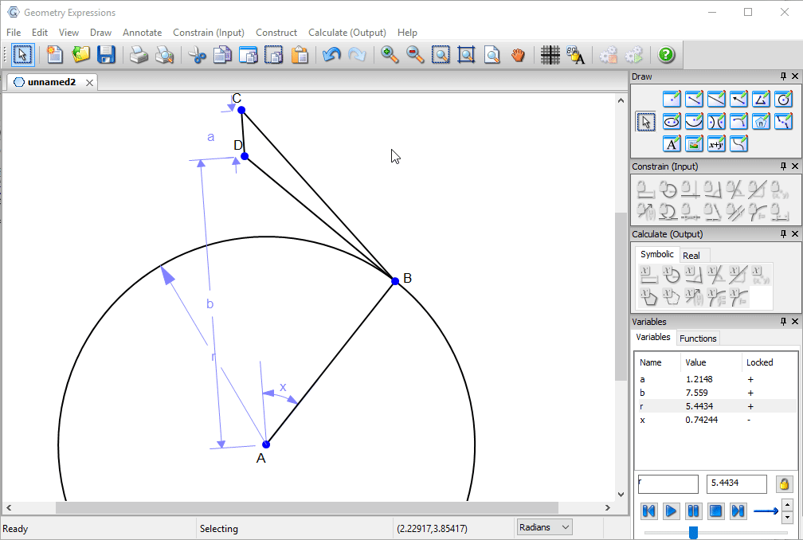The image size is (803, 540).
Task: Pick the Point tool in the Draw panel
Action: pos(672,99)
